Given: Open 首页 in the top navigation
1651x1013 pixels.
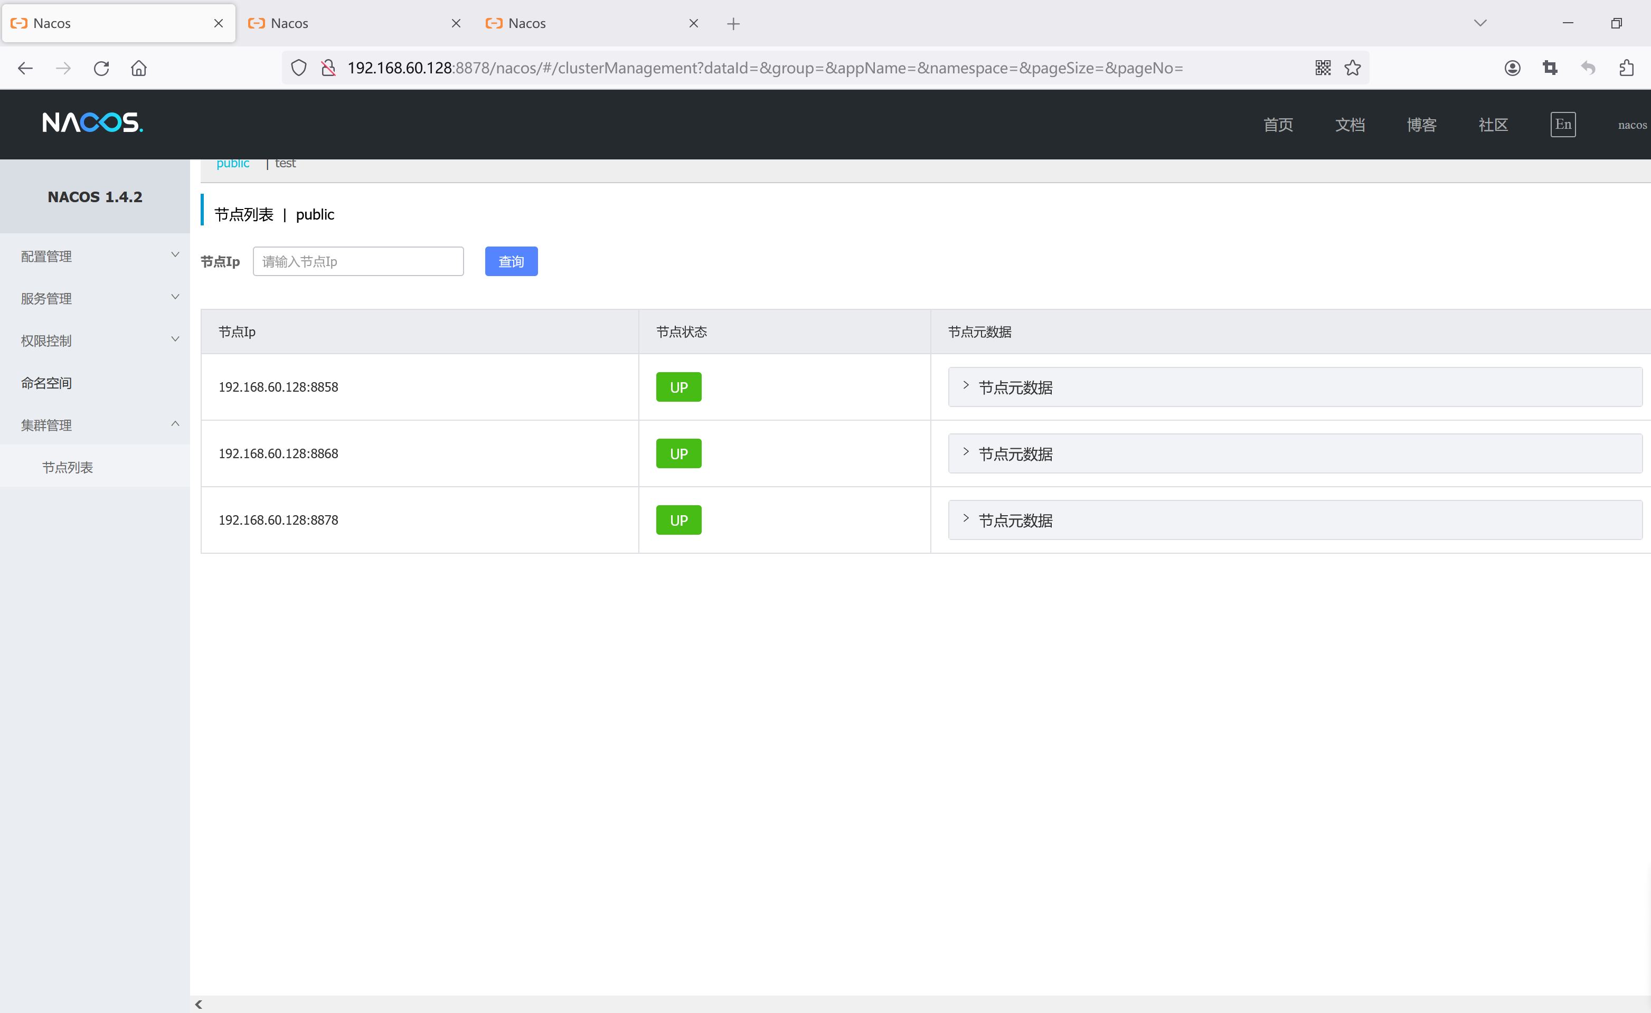Looking at the screenshot, I should [1278, 125].
